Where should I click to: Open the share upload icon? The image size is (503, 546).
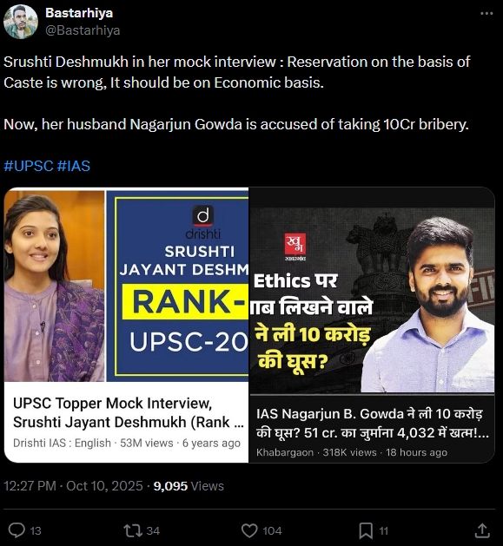[482, 530]
